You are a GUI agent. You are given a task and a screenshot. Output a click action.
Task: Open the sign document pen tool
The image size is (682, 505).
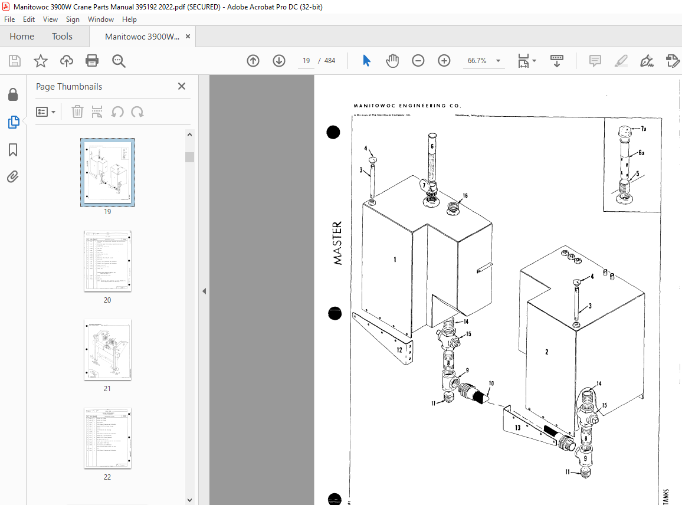point(647,61)
